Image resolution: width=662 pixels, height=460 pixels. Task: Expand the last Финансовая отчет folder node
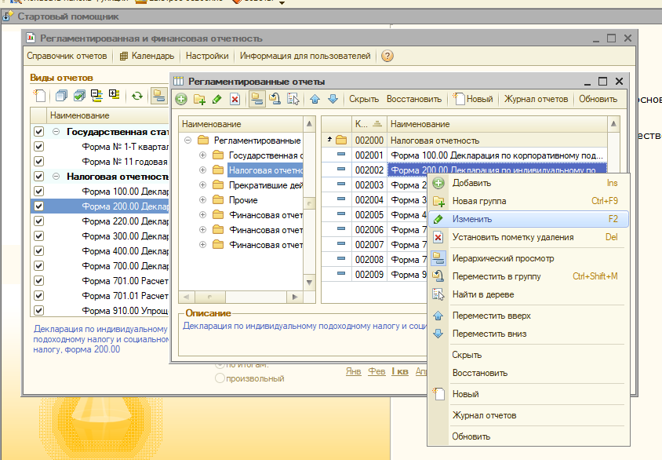202,245
